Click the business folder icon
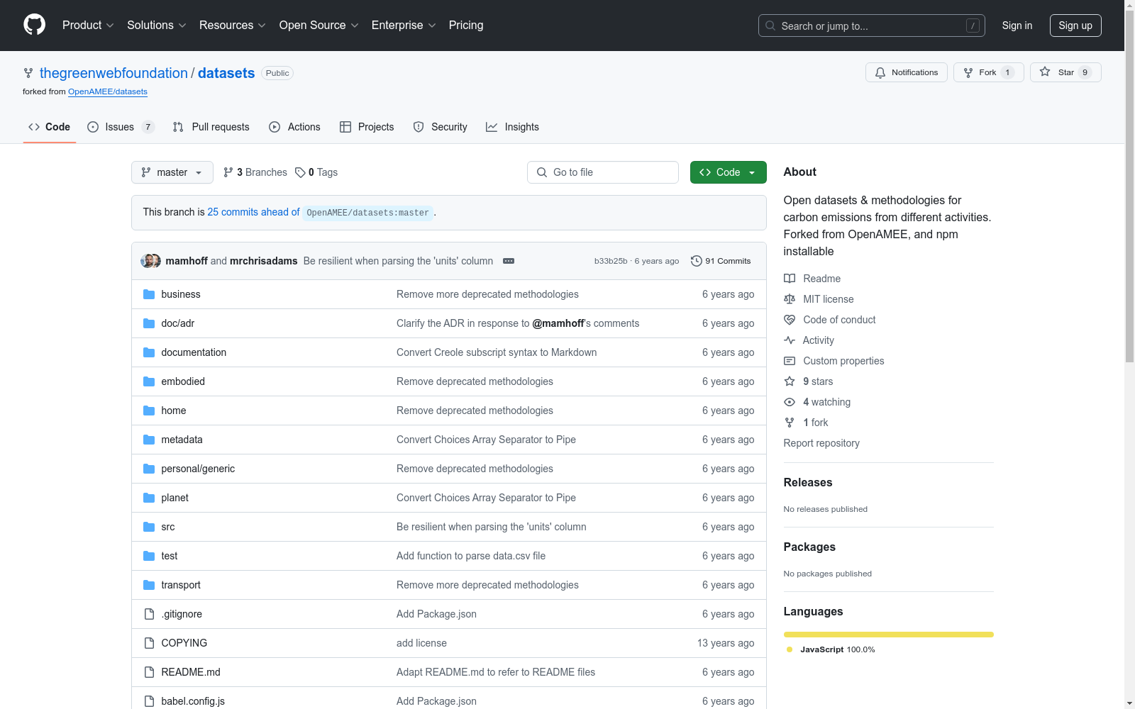The width and height of the screenshot is (1135, 709). coord(149,294)
